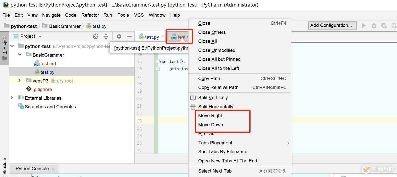Click Run with Coverage shield icon

[x=384, y=26]
